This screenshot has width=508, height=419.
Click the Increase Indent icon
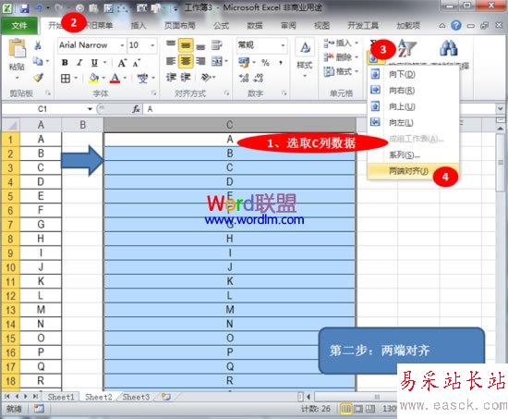tap(186, 78)
